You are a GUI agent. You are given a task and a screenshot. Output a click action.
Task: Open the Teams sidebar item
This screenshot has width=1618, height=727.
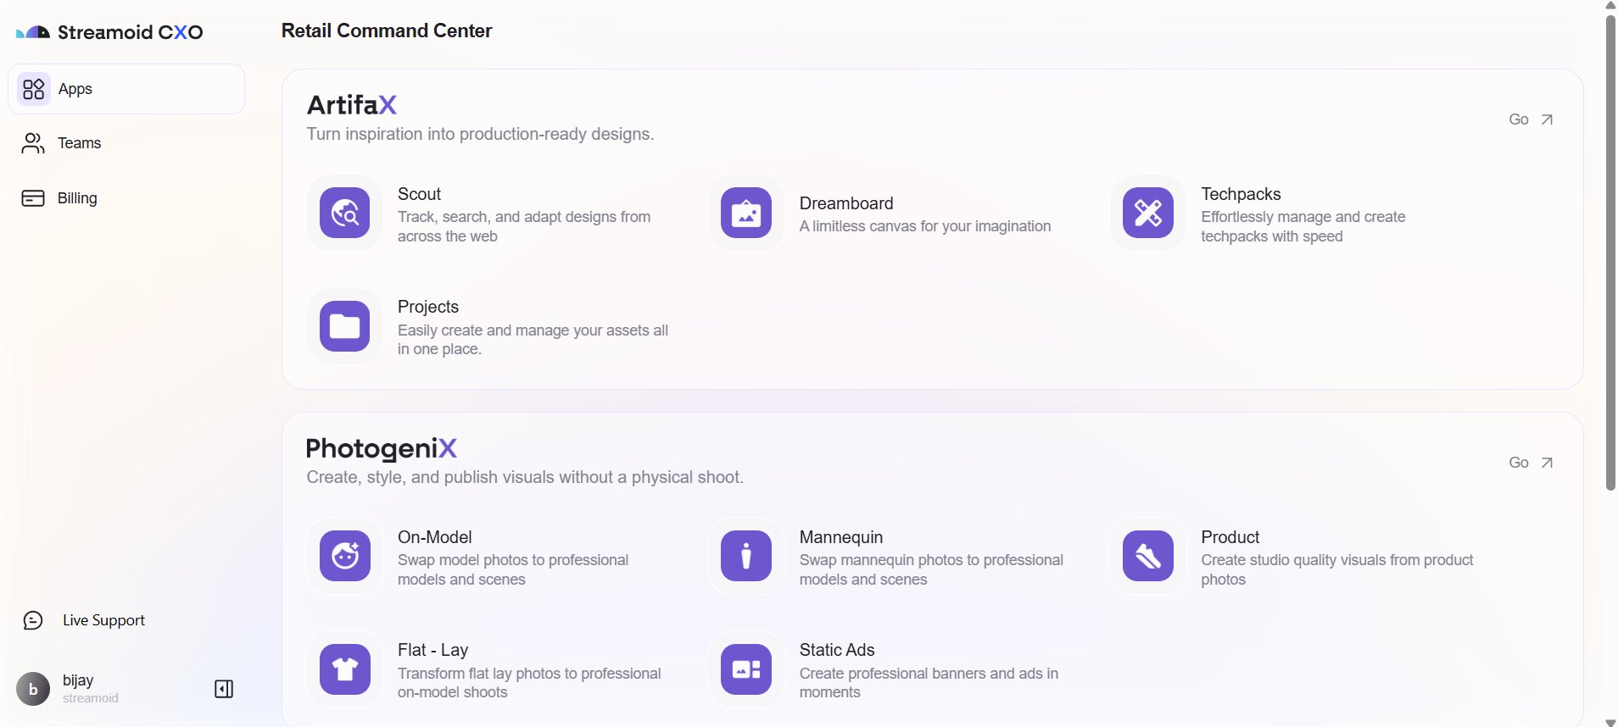point(126,143)
